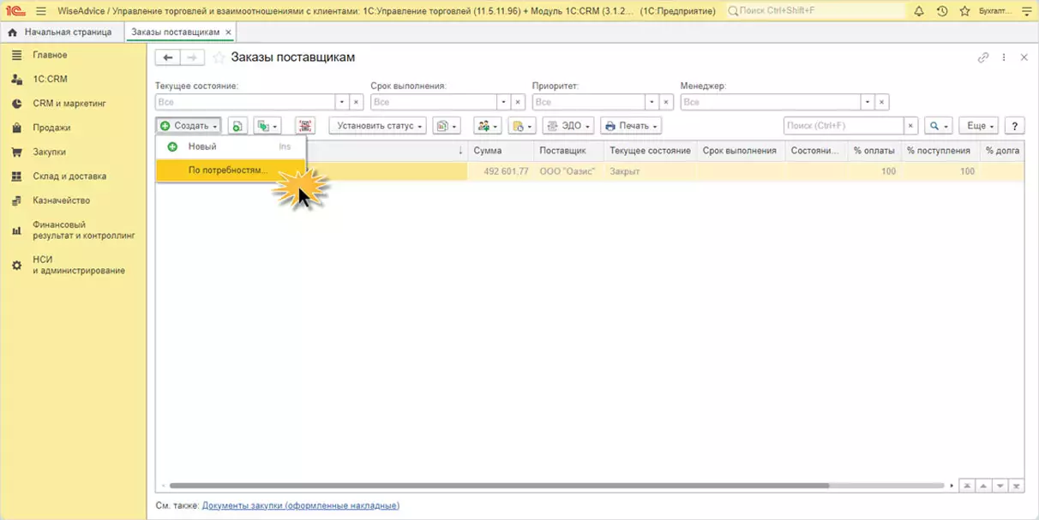This screenshot has width=1039, height=520.
Task: Expand Менеджер filter dropdown
Action: tap(868, 102)
